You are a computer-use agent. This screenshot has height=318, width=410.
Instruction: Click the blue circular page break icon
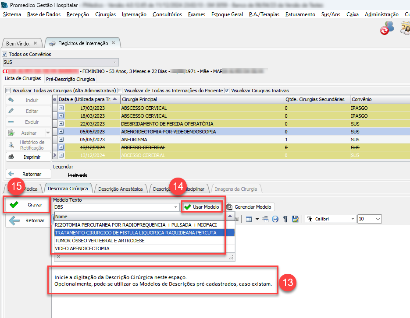pyautogui.click(x=275, y=219)
